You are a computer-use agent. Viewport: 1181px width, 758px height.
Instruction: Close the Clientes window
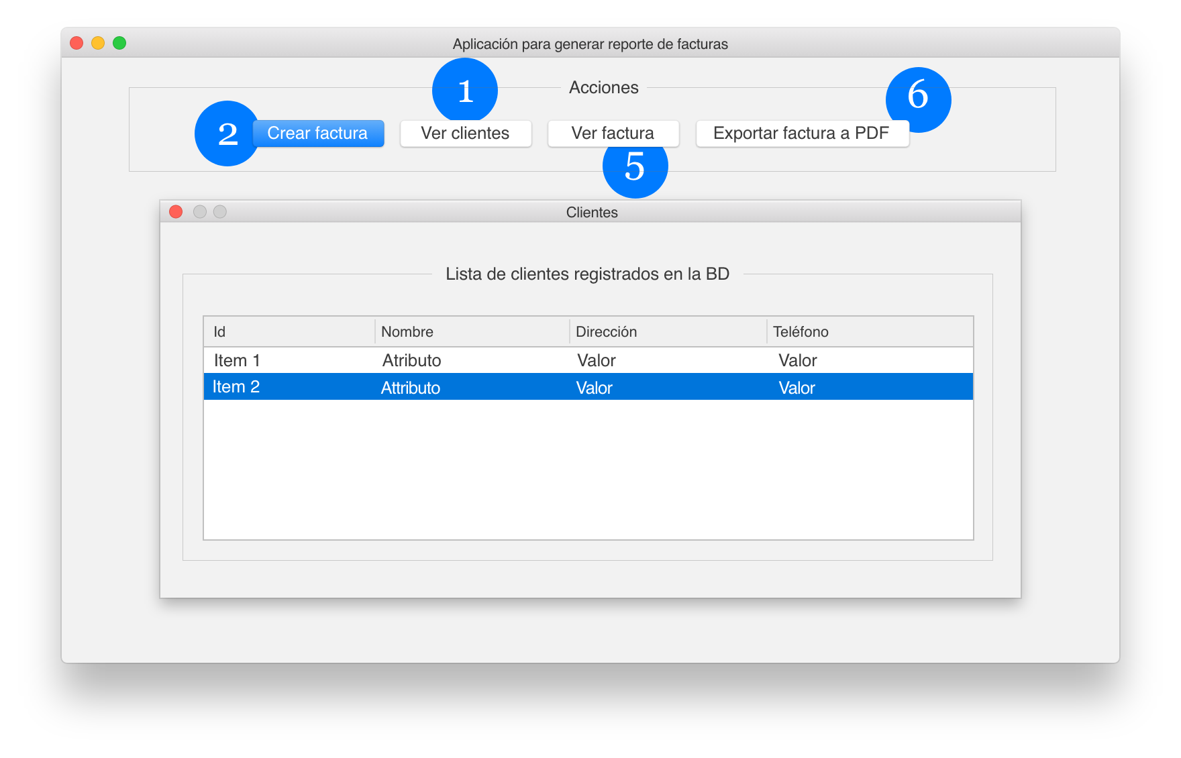176,211
